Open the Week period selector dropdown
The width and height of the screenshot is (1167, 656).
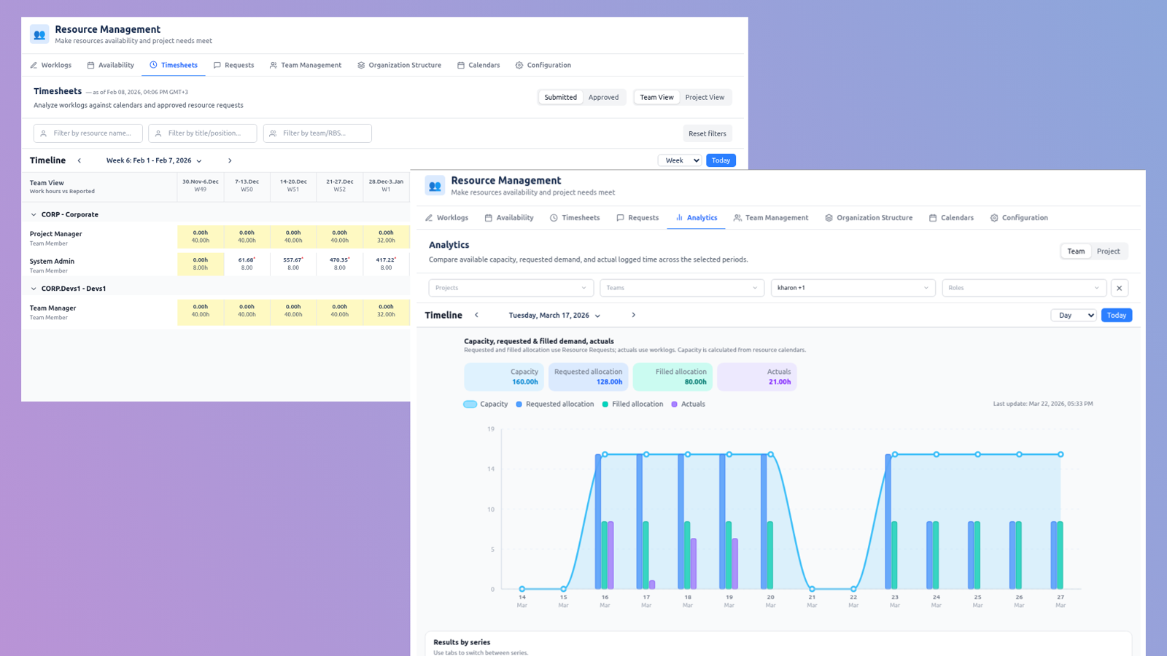tap(679, 160)
